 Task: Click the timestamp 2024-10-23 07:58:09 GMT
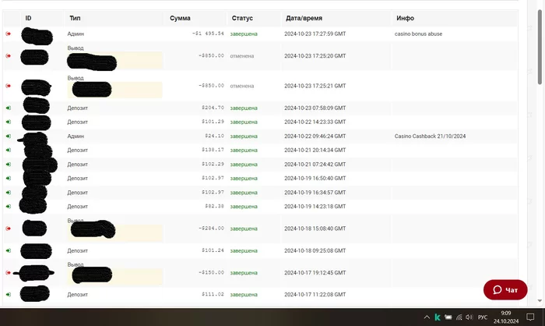[315, 108]
